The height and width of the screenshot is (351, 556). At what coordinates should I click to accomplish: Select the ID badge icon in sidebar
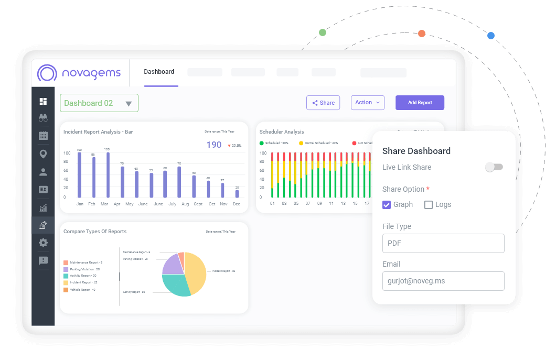point(43,189)
